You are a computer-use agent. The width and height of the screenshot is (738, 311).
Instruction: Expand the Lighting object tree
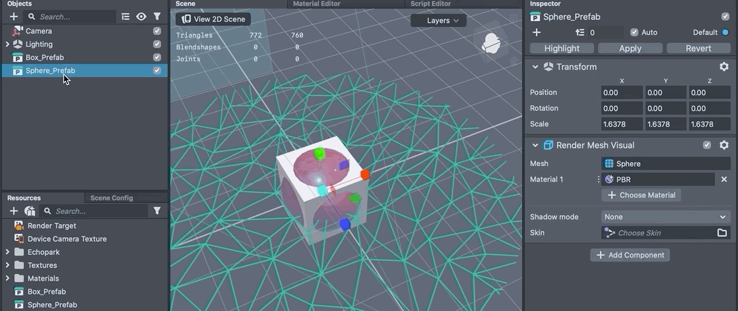pyautogui.click(x=7, y=44)
